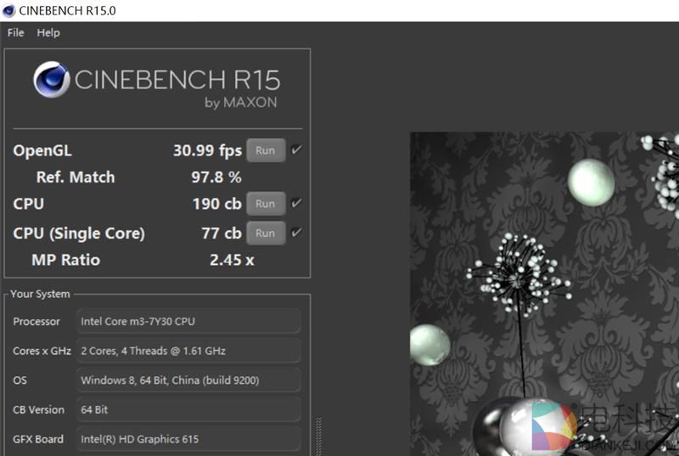The image size is (679, 456).
Task: Run the CPU Single Core benchmark
Action: coord(265,233)
